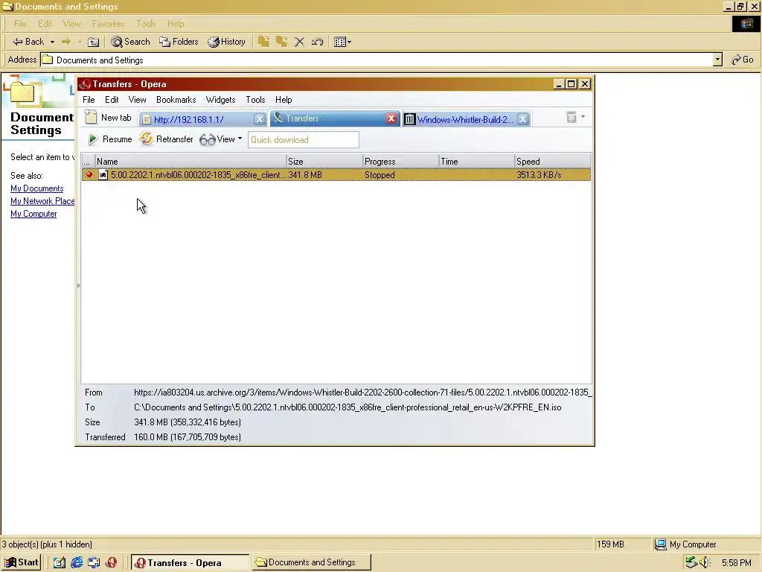The width and height of the screenshot is (762, 572).
Task: Click the 5:58 PM taskbar clock
Action: tap(736, 563)
